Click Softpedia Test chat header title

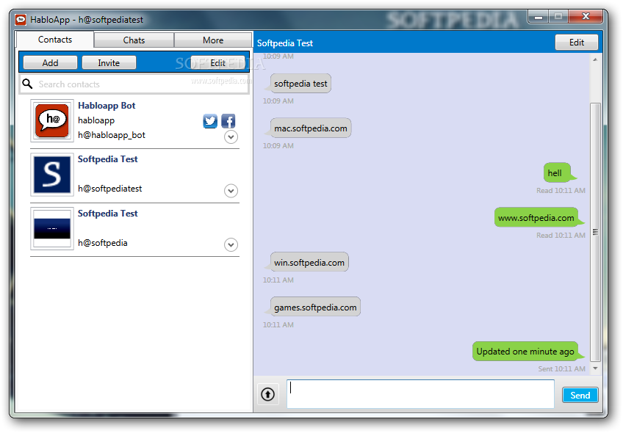click(285, 43)
